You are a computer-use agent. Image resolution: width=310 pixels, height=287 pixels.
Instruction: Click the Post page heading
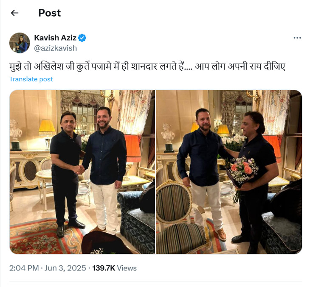point(49,13)
